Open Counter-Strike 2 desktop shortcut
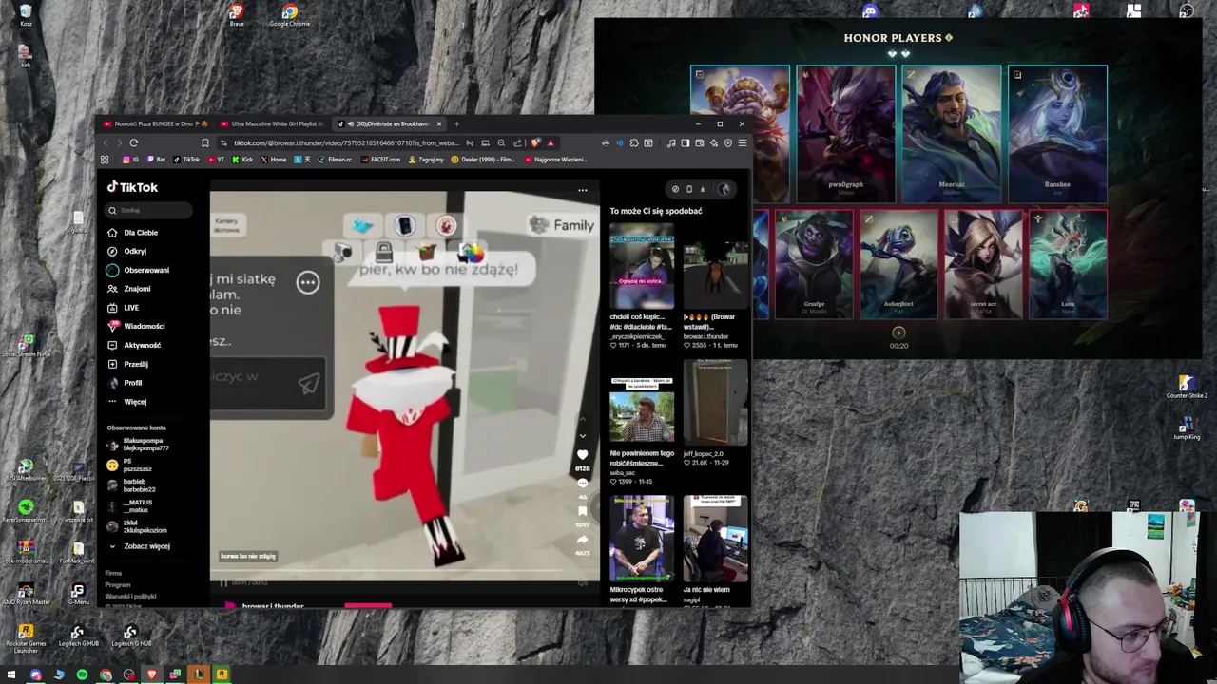Viewport: 1217px width, 684px height. [x=1186, y=387]
